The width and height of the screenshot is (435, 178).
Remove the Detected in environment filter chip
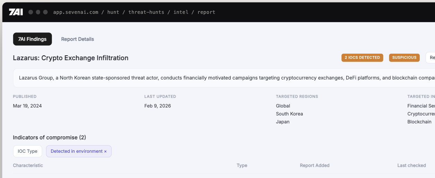pyautogui.click(x=105, y=151)
